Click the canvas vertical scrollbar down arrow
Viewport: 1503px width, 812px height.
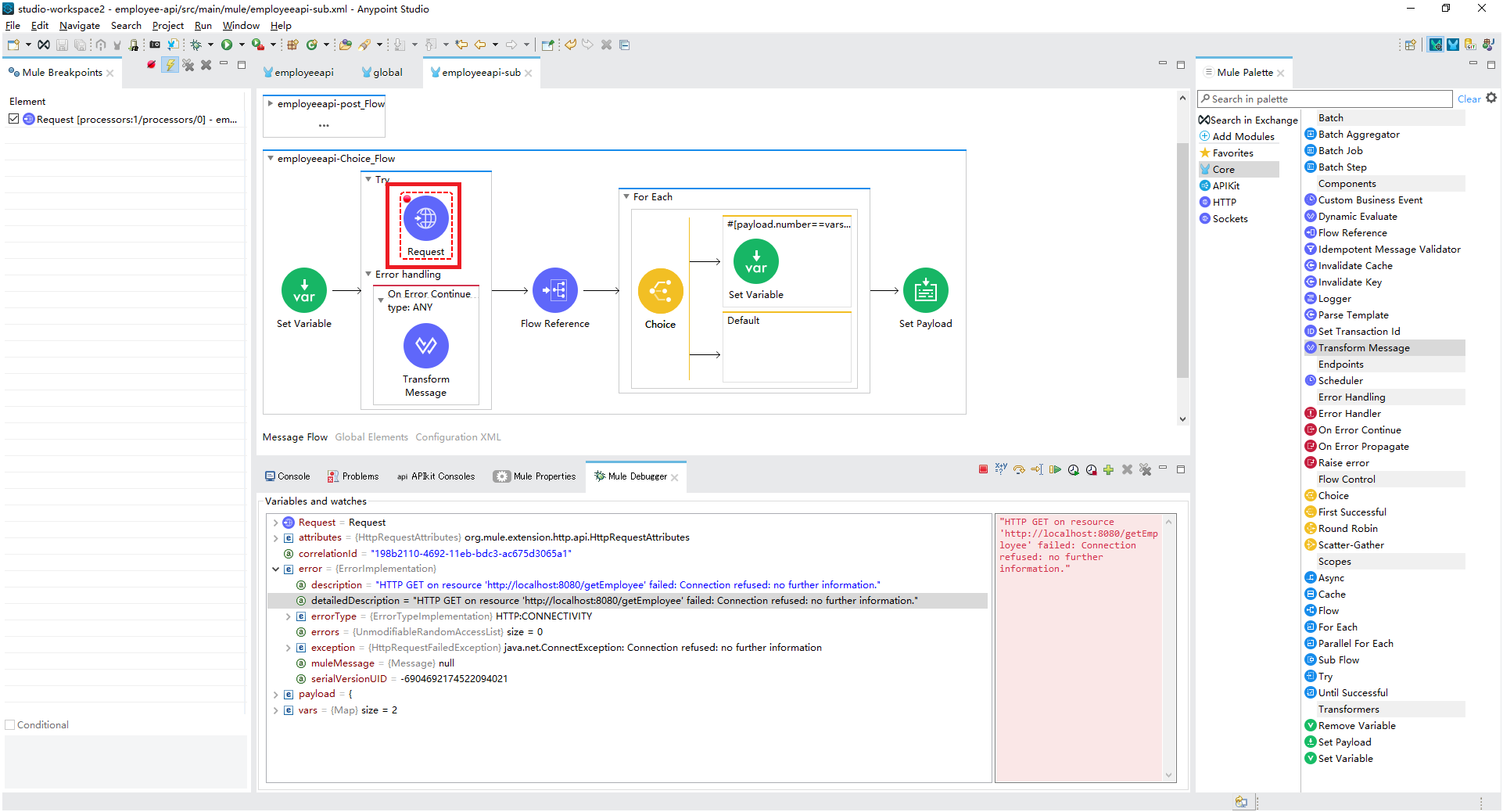tap(1182, 419)
